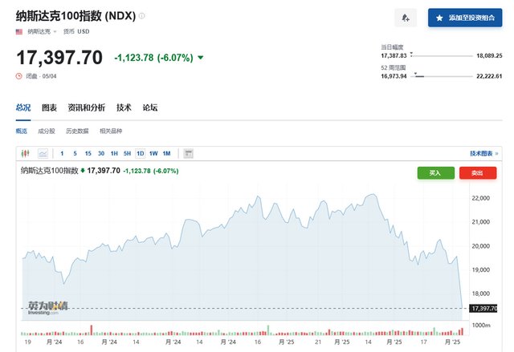Set chart interval to 1M
Screen dimensions: 514x352
pos(166,153)
